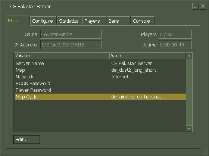Select the RCON Password row
Screen dimensions: 209x156
pyautogui.click(x=100, y=84)
